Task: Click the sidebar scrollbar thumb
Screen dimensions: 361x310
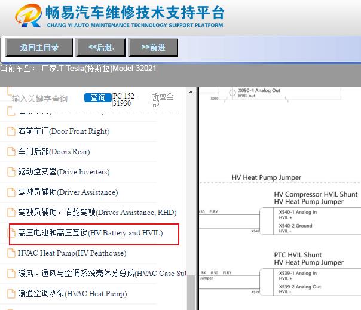Action: 191,293
